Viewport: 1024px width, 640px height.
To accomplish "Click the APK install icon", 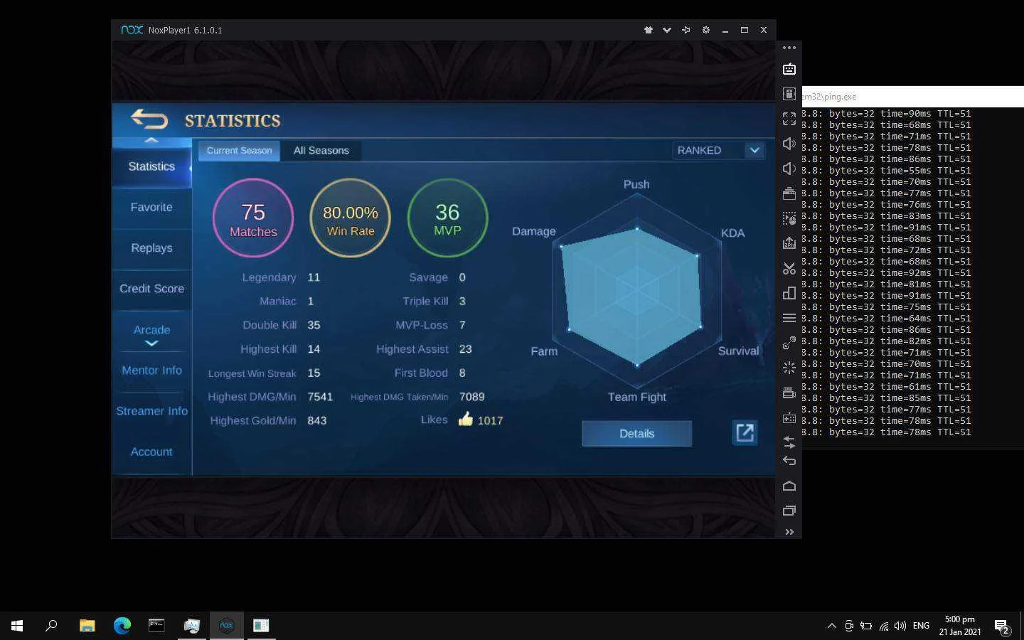I will [789, 243].
